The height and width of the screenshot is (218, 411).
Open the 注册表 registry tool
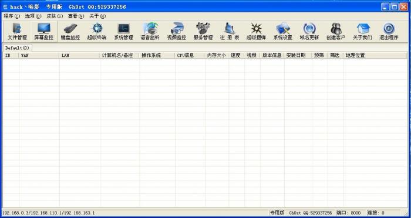coord(230,32)
